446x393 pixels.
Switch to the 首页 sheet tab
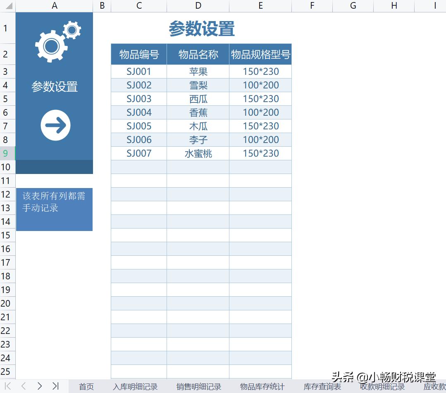tap(86, 387)
